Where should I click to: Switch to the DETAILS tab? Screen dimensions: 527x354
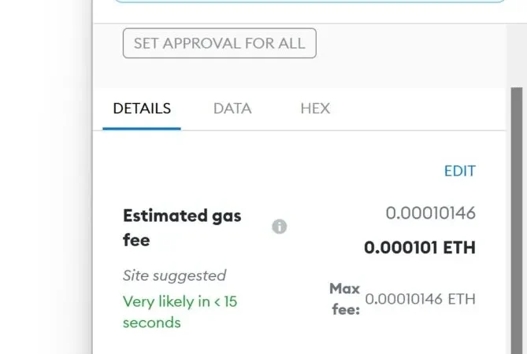[x=142, y=109]
